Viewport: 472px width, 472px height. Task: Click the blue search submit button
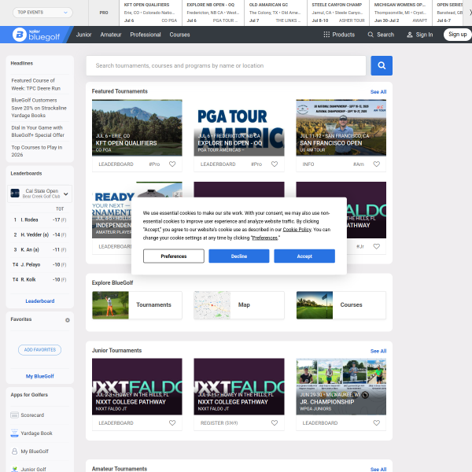click(x=382, y=65)
